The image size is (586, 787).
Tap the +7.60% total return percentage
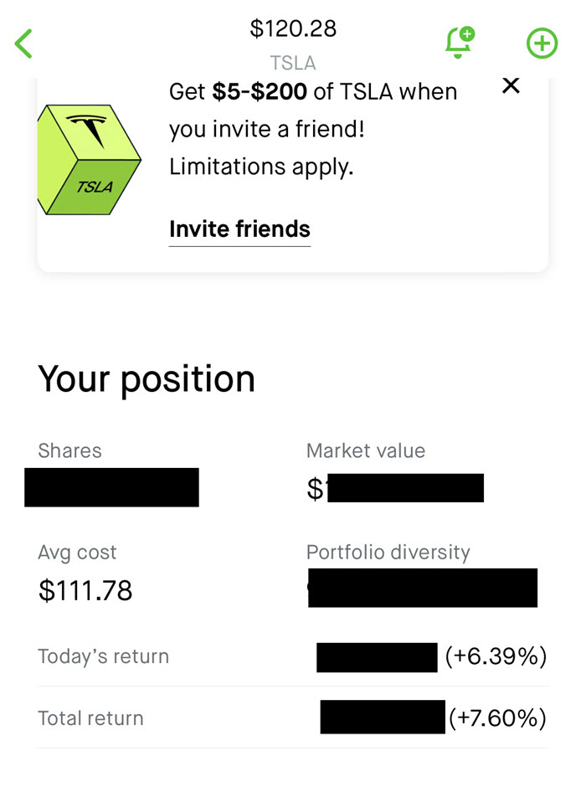click(x=497, y=718)
